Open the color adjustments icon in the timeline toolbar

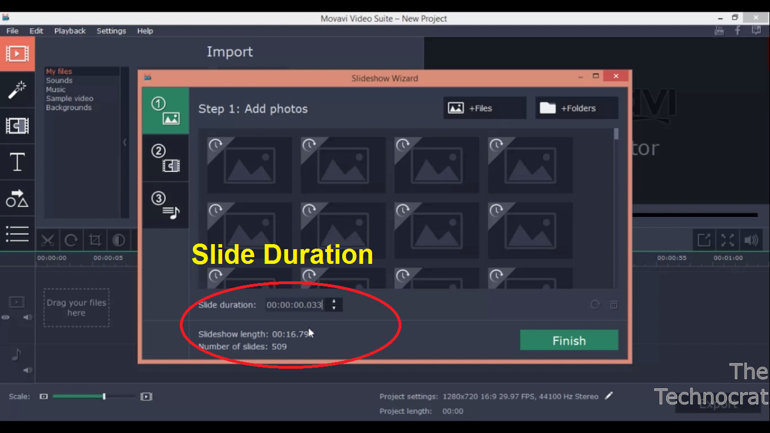coord(118,240)
